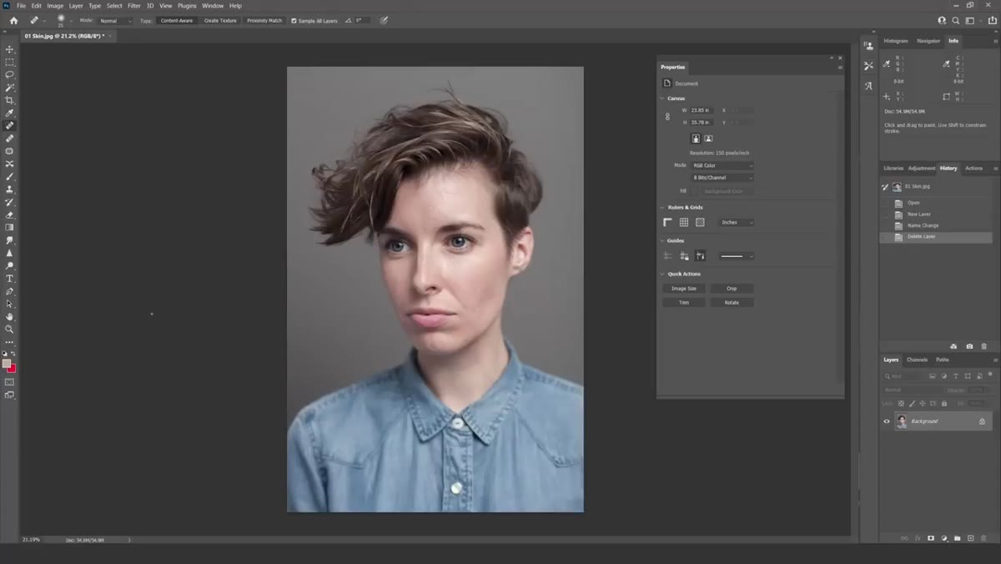Click the Trim button
This screenshot has height=564, width=1001.
[684, 303]
